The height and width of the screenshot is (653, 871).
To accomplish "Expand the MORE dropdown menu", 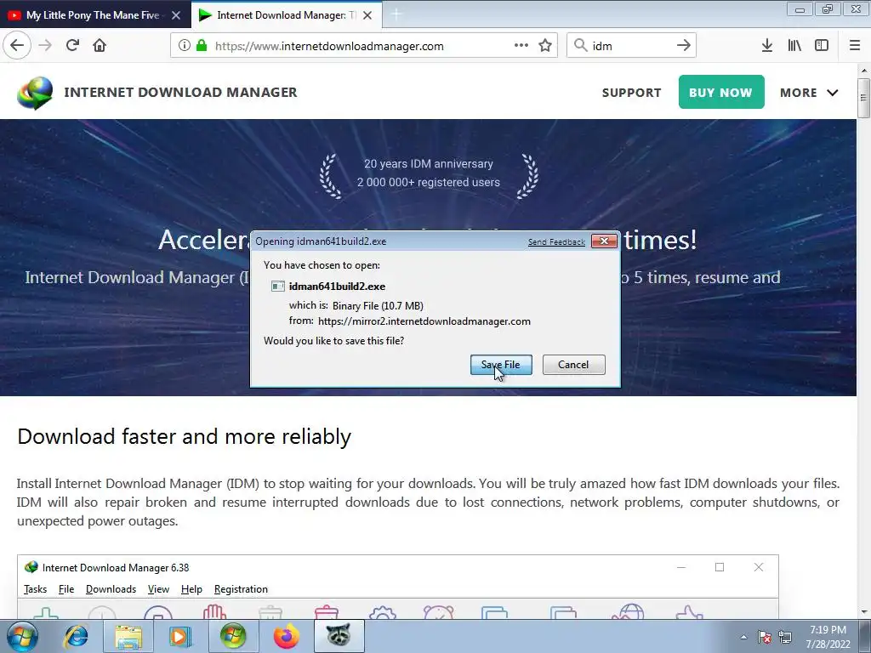I will click(809, 93).
